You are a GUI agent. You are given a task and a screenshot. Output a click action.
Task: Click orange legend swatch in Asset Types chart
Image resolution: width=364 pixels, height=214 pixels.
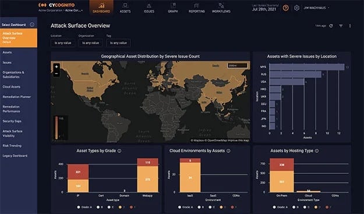[x=120, y=207]
